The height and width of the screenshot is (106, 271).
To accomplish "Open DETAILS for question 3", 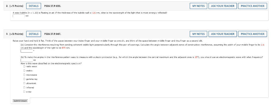I will tap(34, 34).
